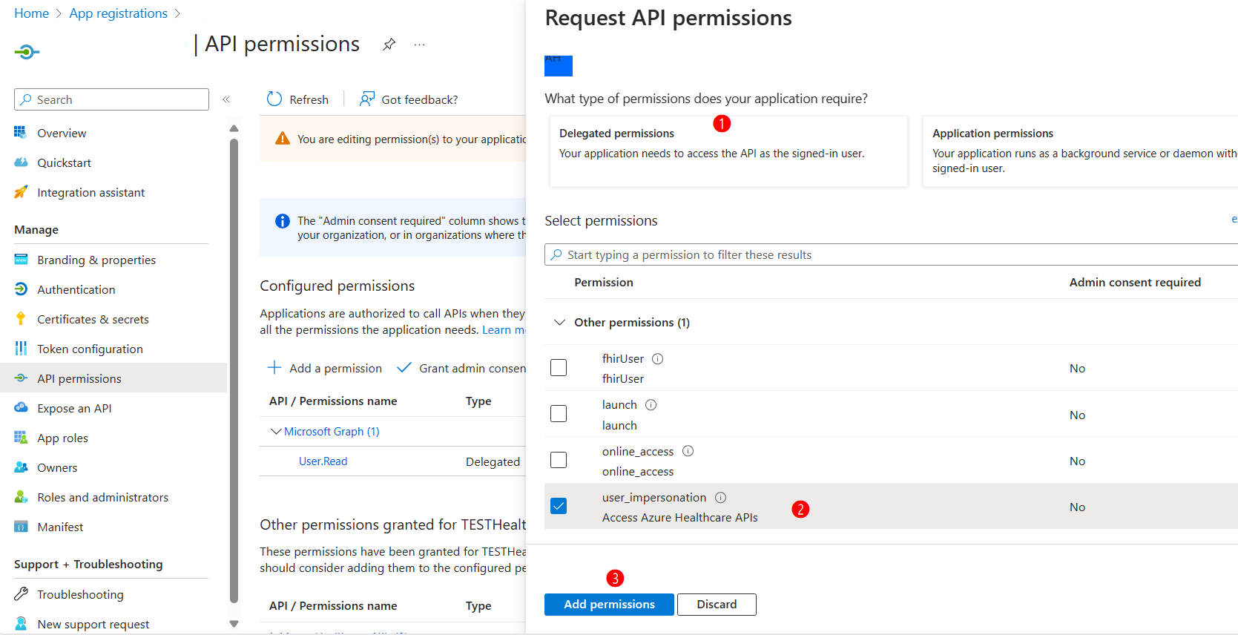Click the permission filter search field
Screen dimensions: 1238x635
click(x=890, y=255)
